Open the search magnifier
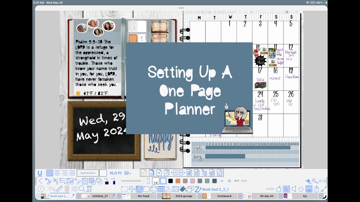This screenshot has height=202, width=360. (82, 189)
